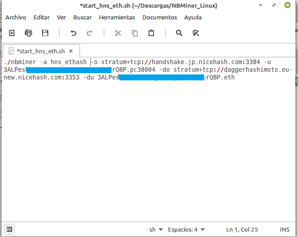Click the -du option in the script
Image resolution: width=298 pixels, height=237 pixels.
point(88,77)
